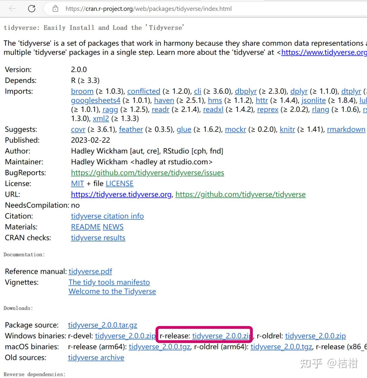Open the GitHub tidyverse issues BugReports link
This screenshot has width=367, height=378.
coord(148,173)
